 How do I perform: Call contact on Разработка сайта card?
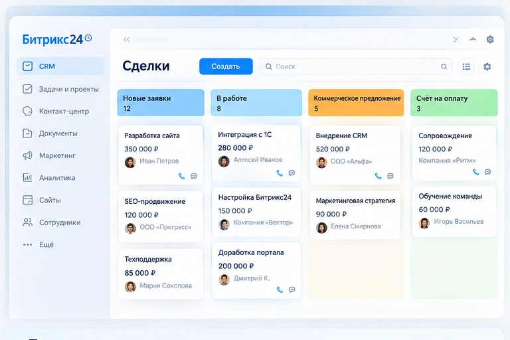(181, 176)
